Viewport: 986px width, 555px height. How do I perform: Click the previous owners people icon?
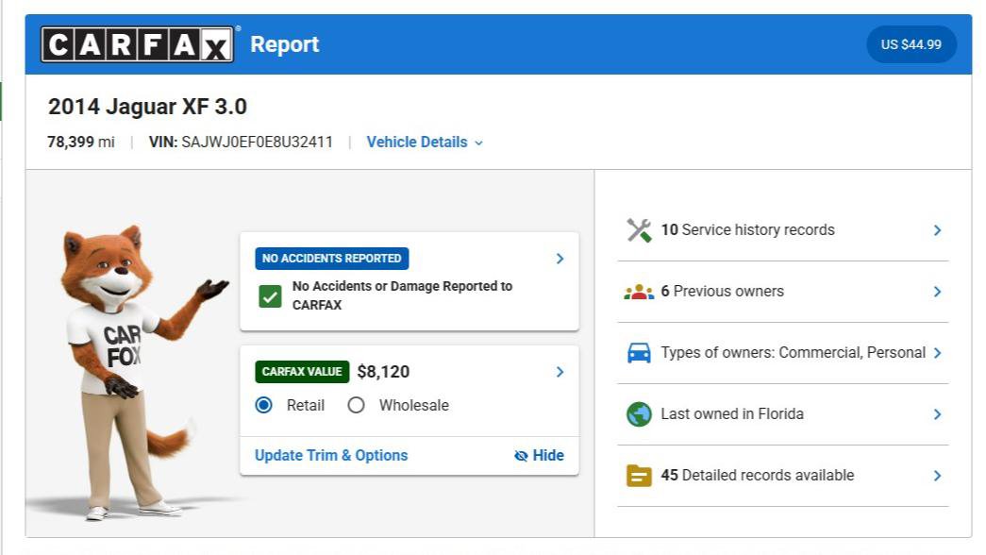(639, 292)
